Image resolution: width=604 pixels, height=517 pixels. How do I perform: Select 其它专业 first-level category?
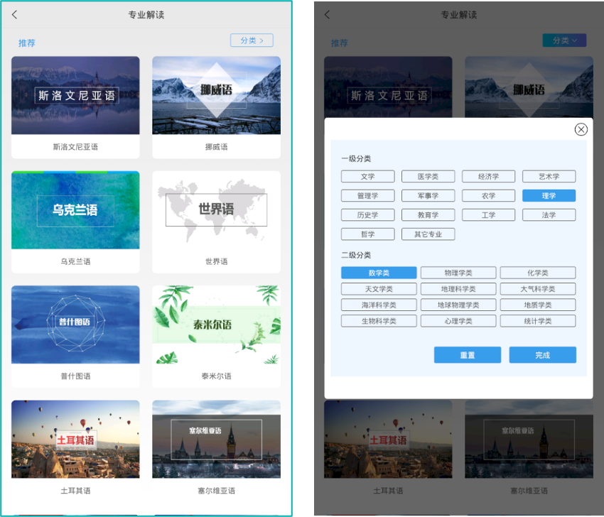[x=428, y=234]
